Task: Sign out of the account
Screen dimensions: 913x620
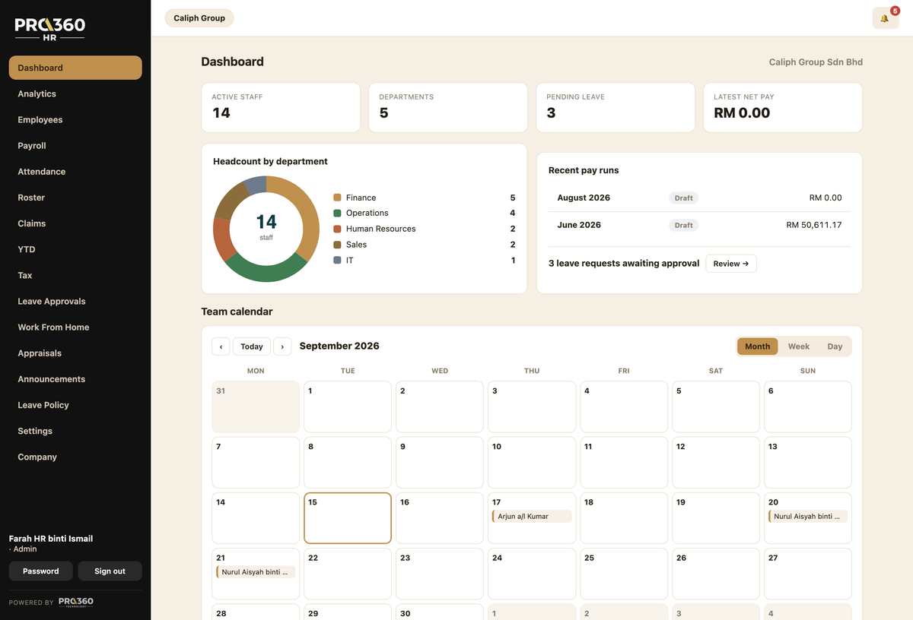Action: click(x=110, y=571)
